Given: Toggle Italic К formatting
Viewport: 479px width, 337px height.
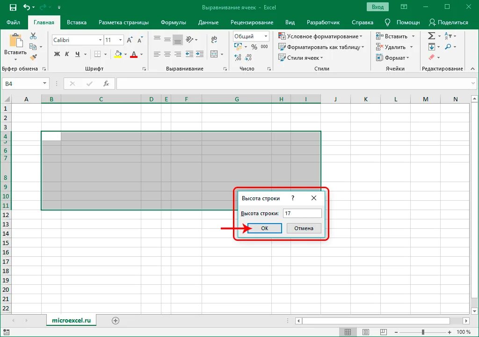Looking at the screenshot, I should [67, 54].
